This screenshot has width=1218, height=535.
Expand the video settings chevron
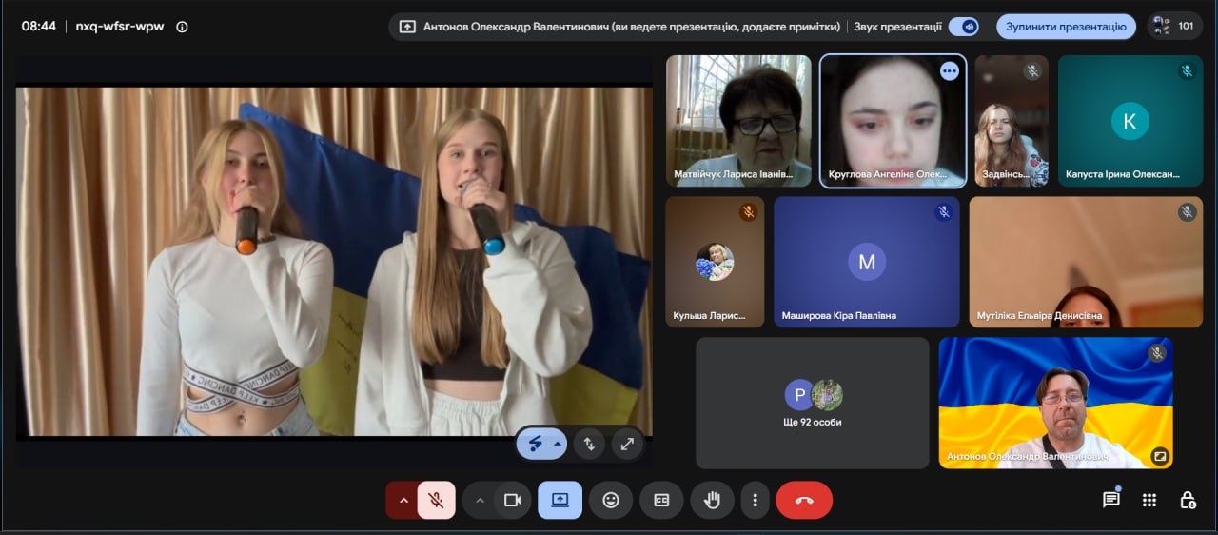pyautogui.click(x=480, y=500)
